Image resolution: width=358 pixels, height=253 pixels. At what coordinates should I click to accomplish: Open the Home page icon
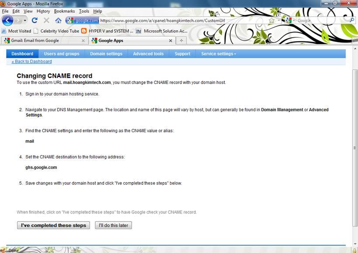point(58,21)
